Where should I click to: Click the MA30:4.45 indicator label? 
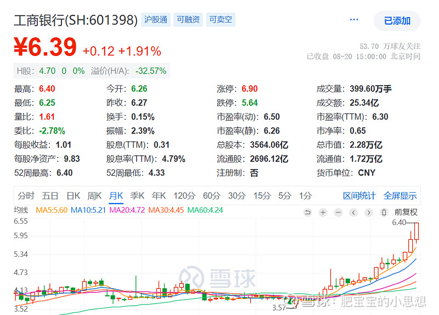pos(166,210)
